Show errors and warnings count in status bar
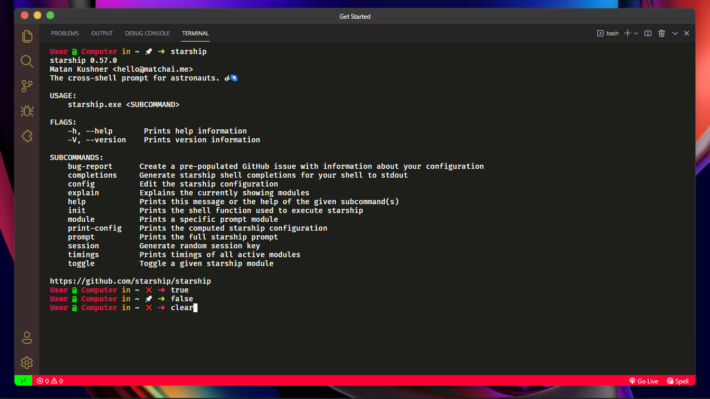The height and width of the screenshot is (399, 710). click(50, 381)
